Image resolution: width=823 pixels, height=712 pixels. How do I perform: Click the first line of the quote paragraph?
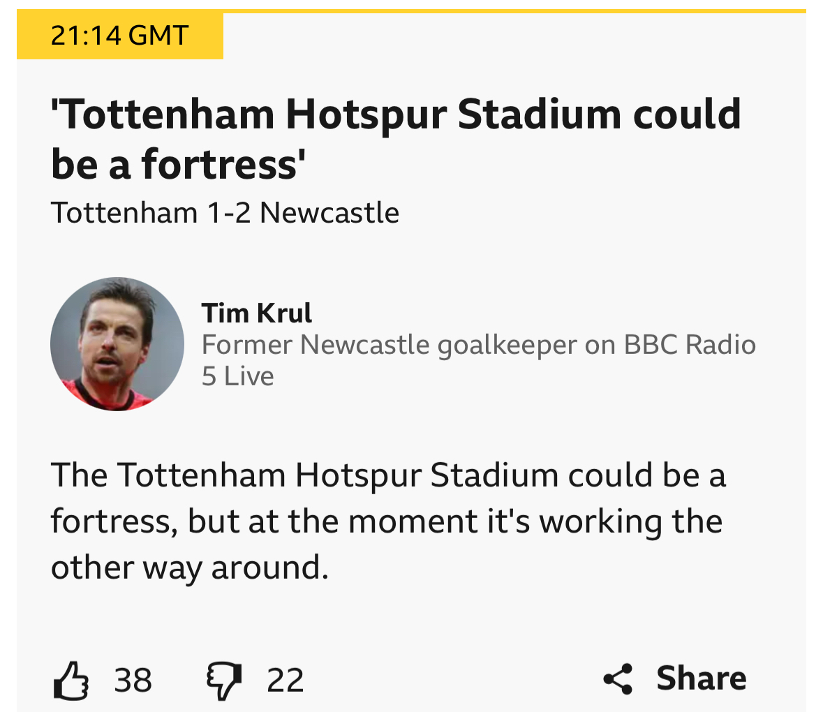(x=388, y=476)
